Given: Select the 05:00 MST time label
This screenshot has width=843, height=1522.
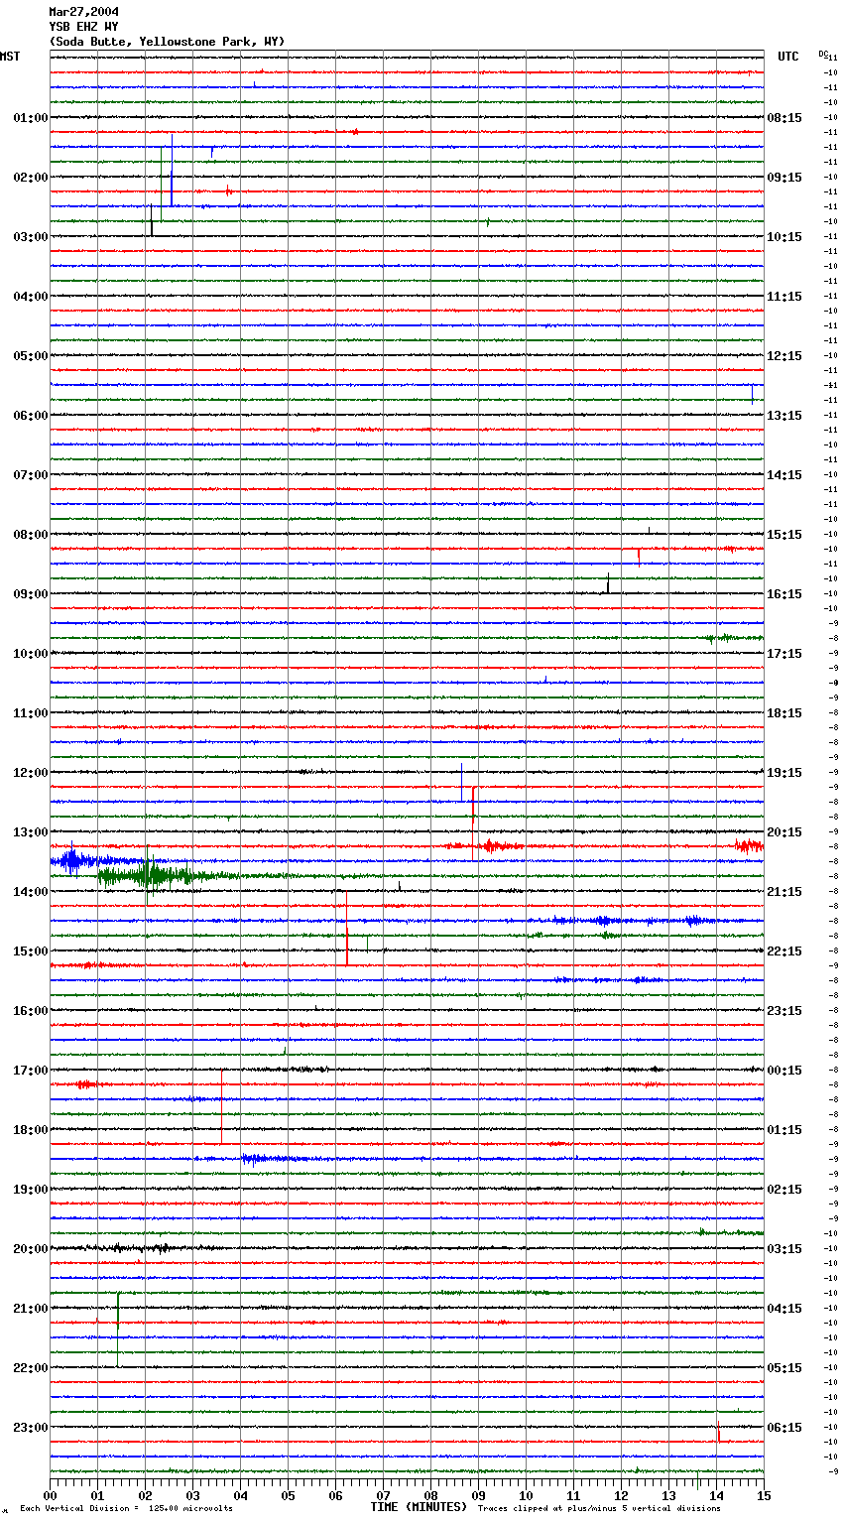Looking at the screenshot, I should pos(31,356).
